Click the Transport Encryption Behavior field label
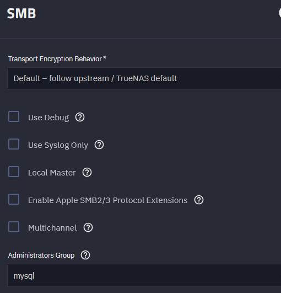Screen dimensions: 281x293 coord(57,59)
